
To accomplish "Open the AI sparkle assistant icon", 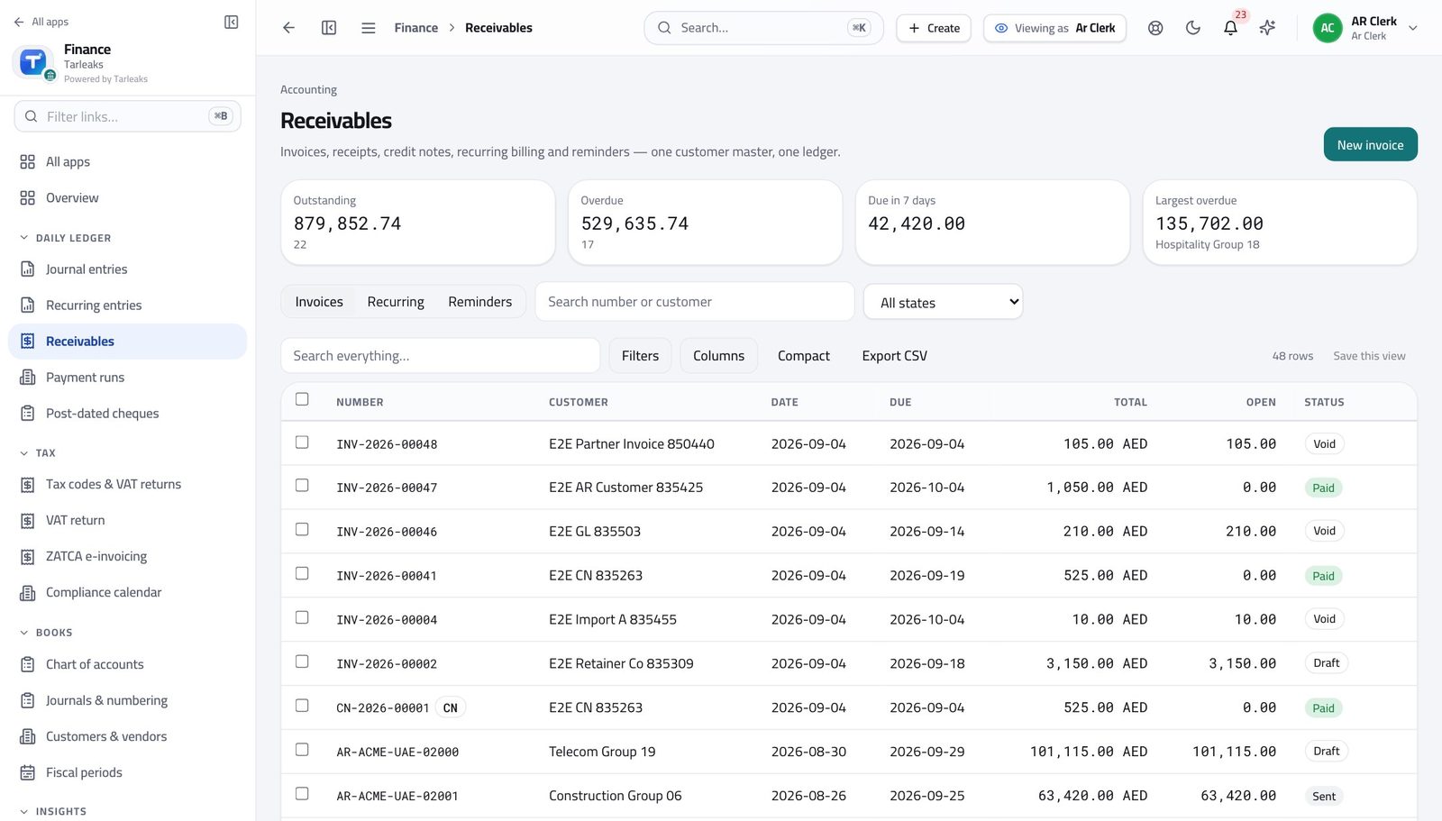I will click(1268, 28).
